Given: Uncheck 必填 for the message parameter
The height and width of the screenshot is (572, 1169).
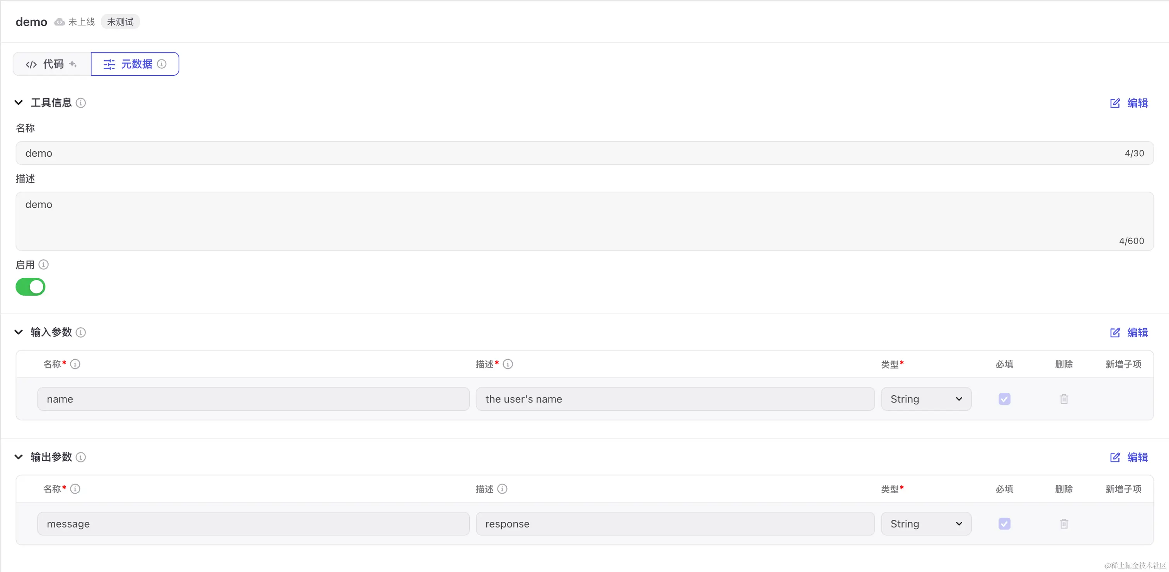Looking at the screenshot, I should (x=1004, y=523).
